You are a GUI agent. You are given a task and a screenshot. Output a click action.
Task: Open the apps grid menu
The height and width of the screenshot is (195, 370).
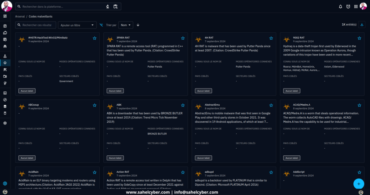pyautogui.click(x=356, y=6)
